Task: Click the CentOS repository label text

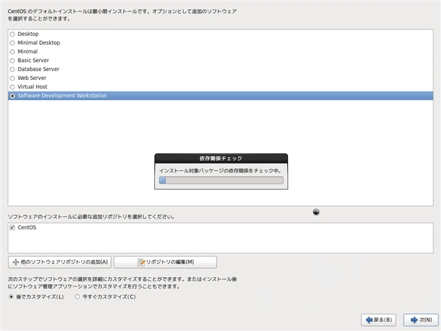Action: (x=27, y=228)
